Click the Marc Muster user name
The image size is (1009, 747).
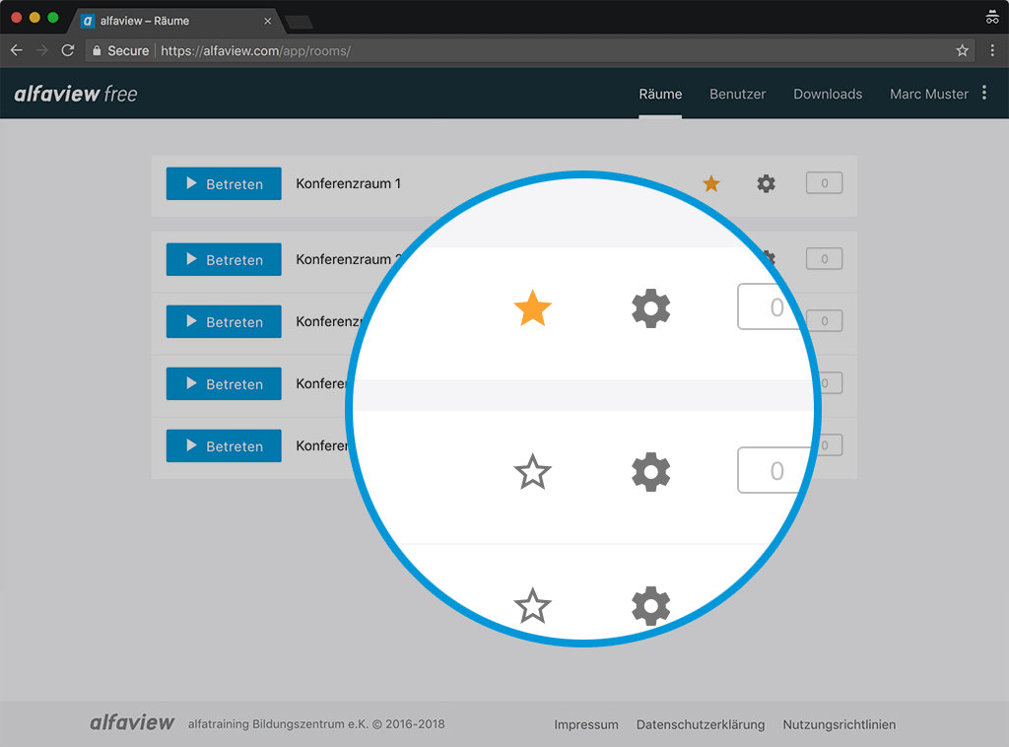pyautogui.click(x=928, y=94)
